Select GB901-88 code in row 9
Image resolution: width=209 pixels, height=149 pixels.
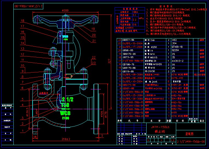128,89
